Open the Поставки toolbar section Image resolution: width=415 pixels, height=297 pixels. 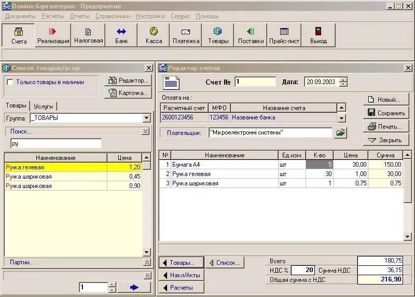tap(251, 35)
